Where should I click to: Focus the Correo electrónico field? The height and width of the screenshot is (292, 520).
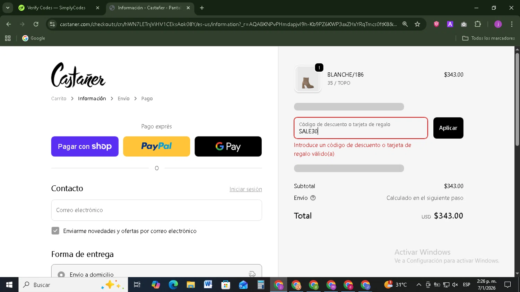point(157,210)
